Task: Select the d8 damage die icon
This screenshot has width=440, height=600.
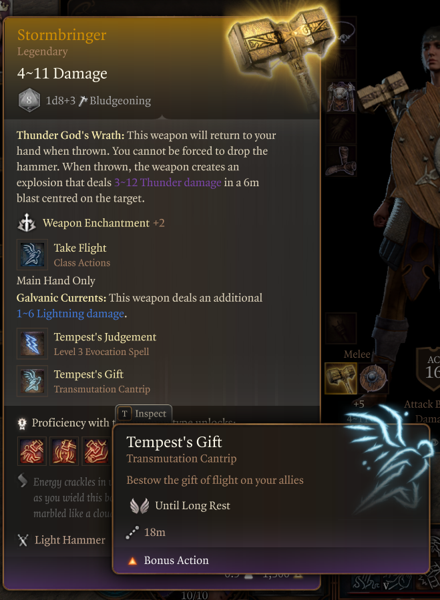Action: [x=29, y=101]
